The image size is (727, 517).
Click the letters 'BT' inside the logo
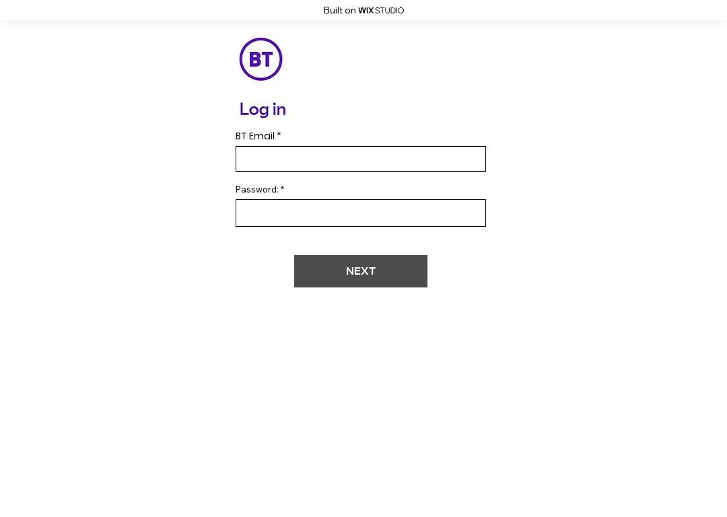coord(261,59)
